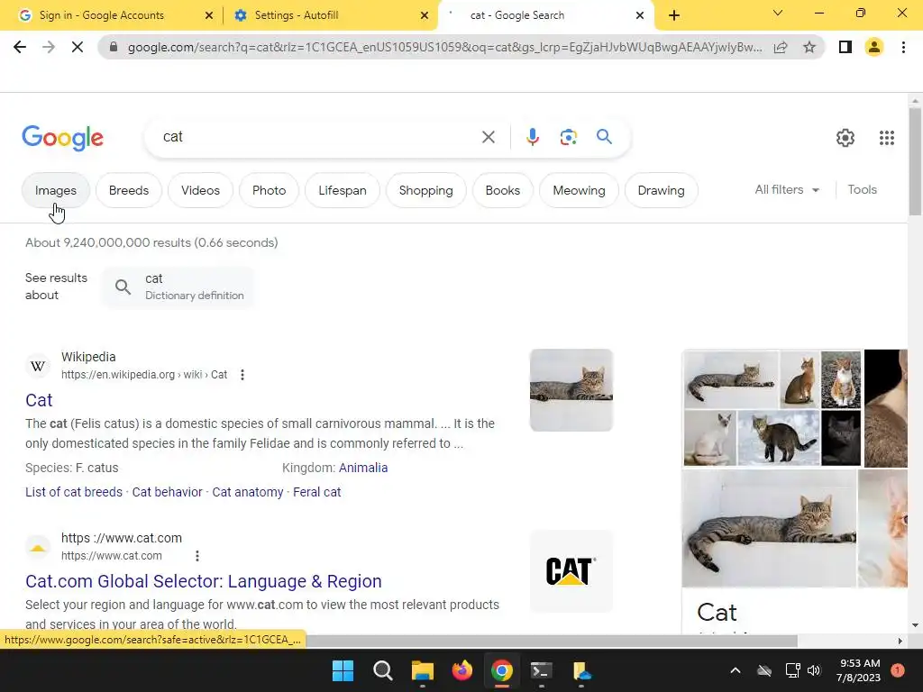Image resolution: width=923 pixels, height=692 pixels.
Task: Select the Breeds filter chip
Action: [x=129, y=190]
